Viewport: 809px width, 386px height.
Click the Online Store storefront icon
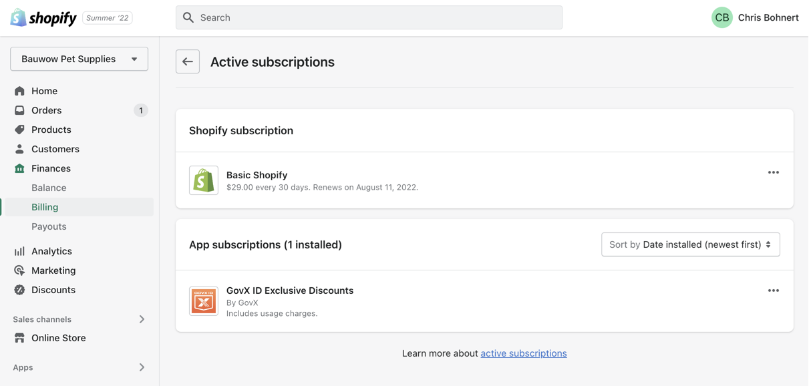pyautogui.click(x=19, y=338)
